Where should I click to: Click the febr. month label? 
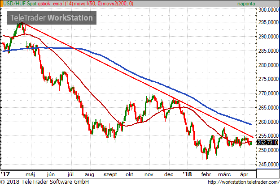pos(207,174)
